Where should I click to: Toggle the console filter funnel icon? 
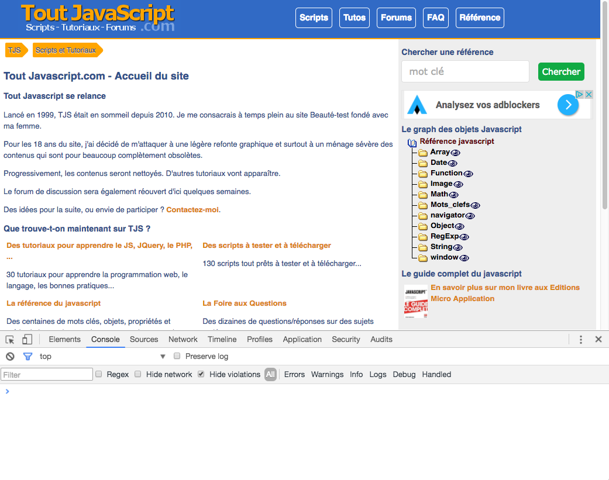[x=27, y=356]
